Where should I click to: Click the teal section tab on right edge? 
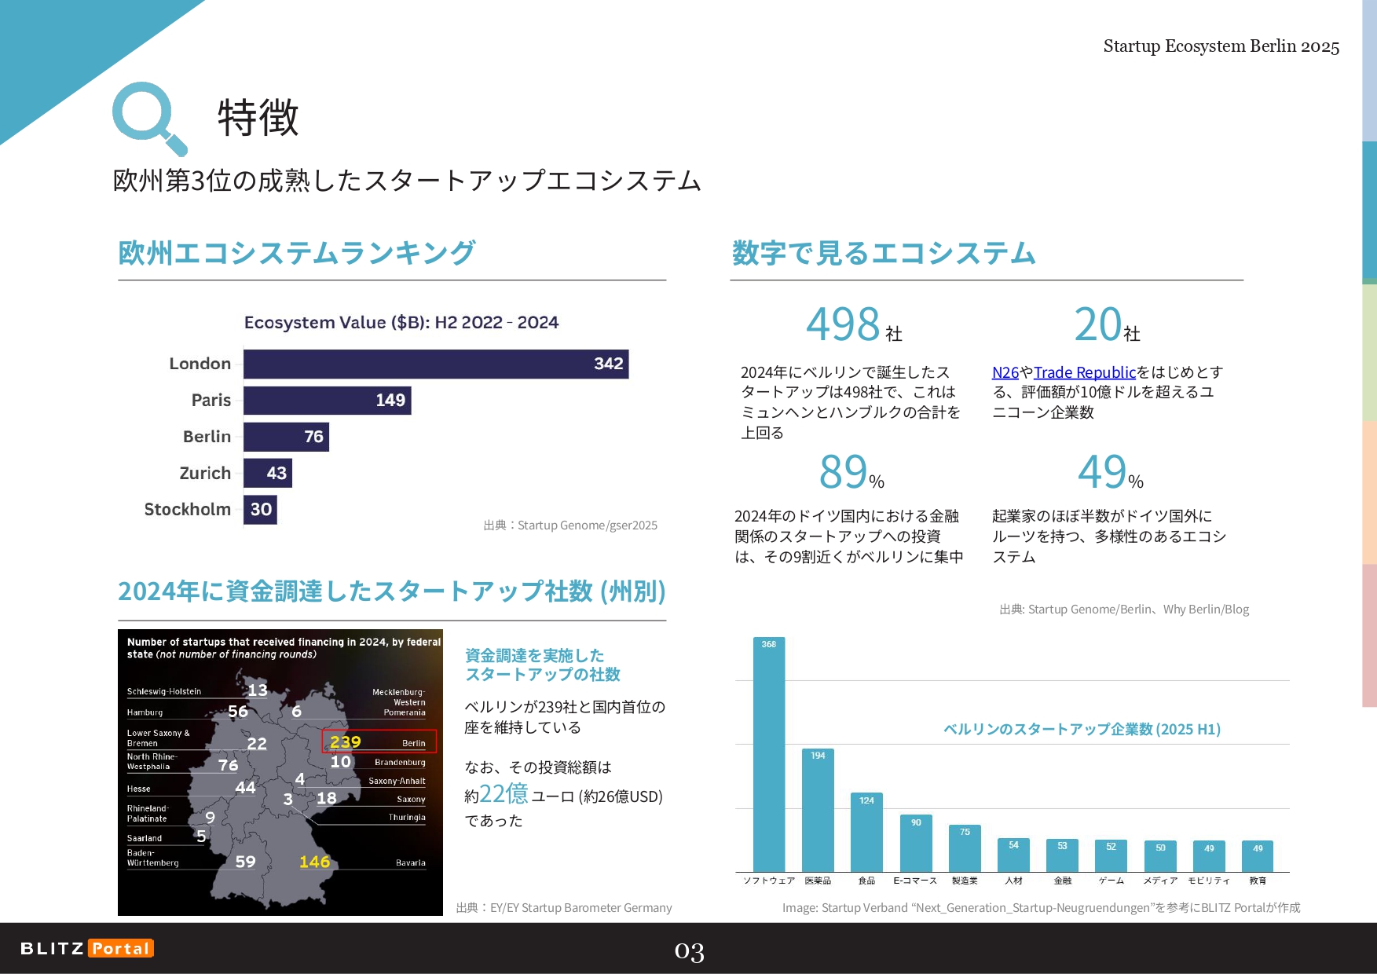pos(1369,211)
